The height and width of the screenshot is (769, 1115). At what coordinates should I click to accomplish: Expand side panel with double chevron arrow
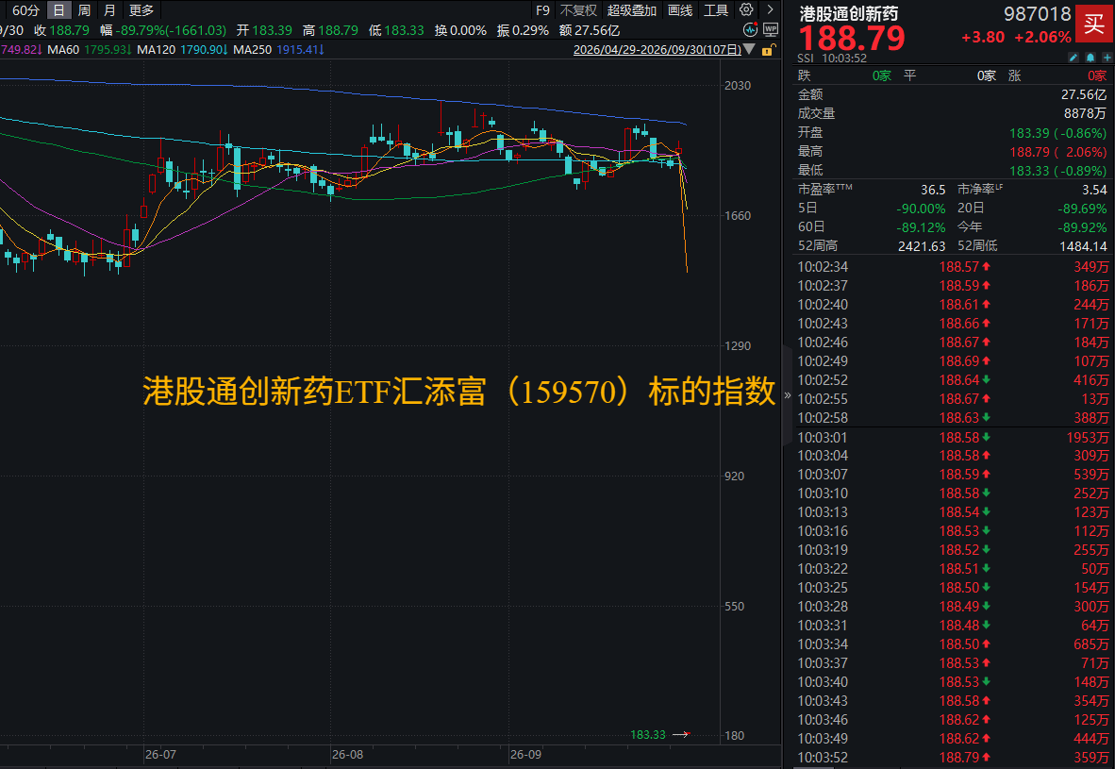point(787,394)
